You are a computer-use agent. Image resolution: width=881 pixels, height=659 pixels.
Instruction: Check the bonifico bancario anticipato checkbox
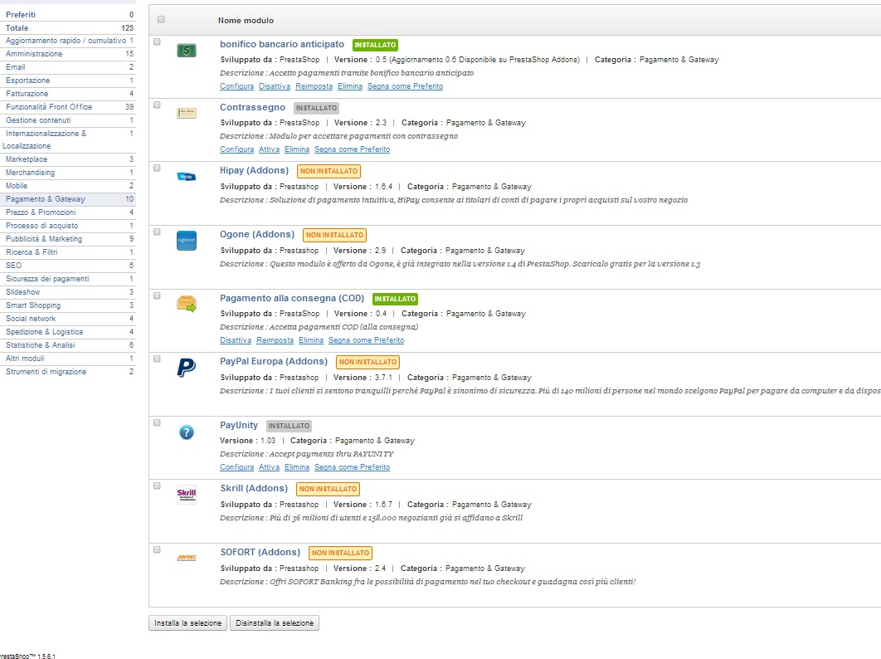157,41
